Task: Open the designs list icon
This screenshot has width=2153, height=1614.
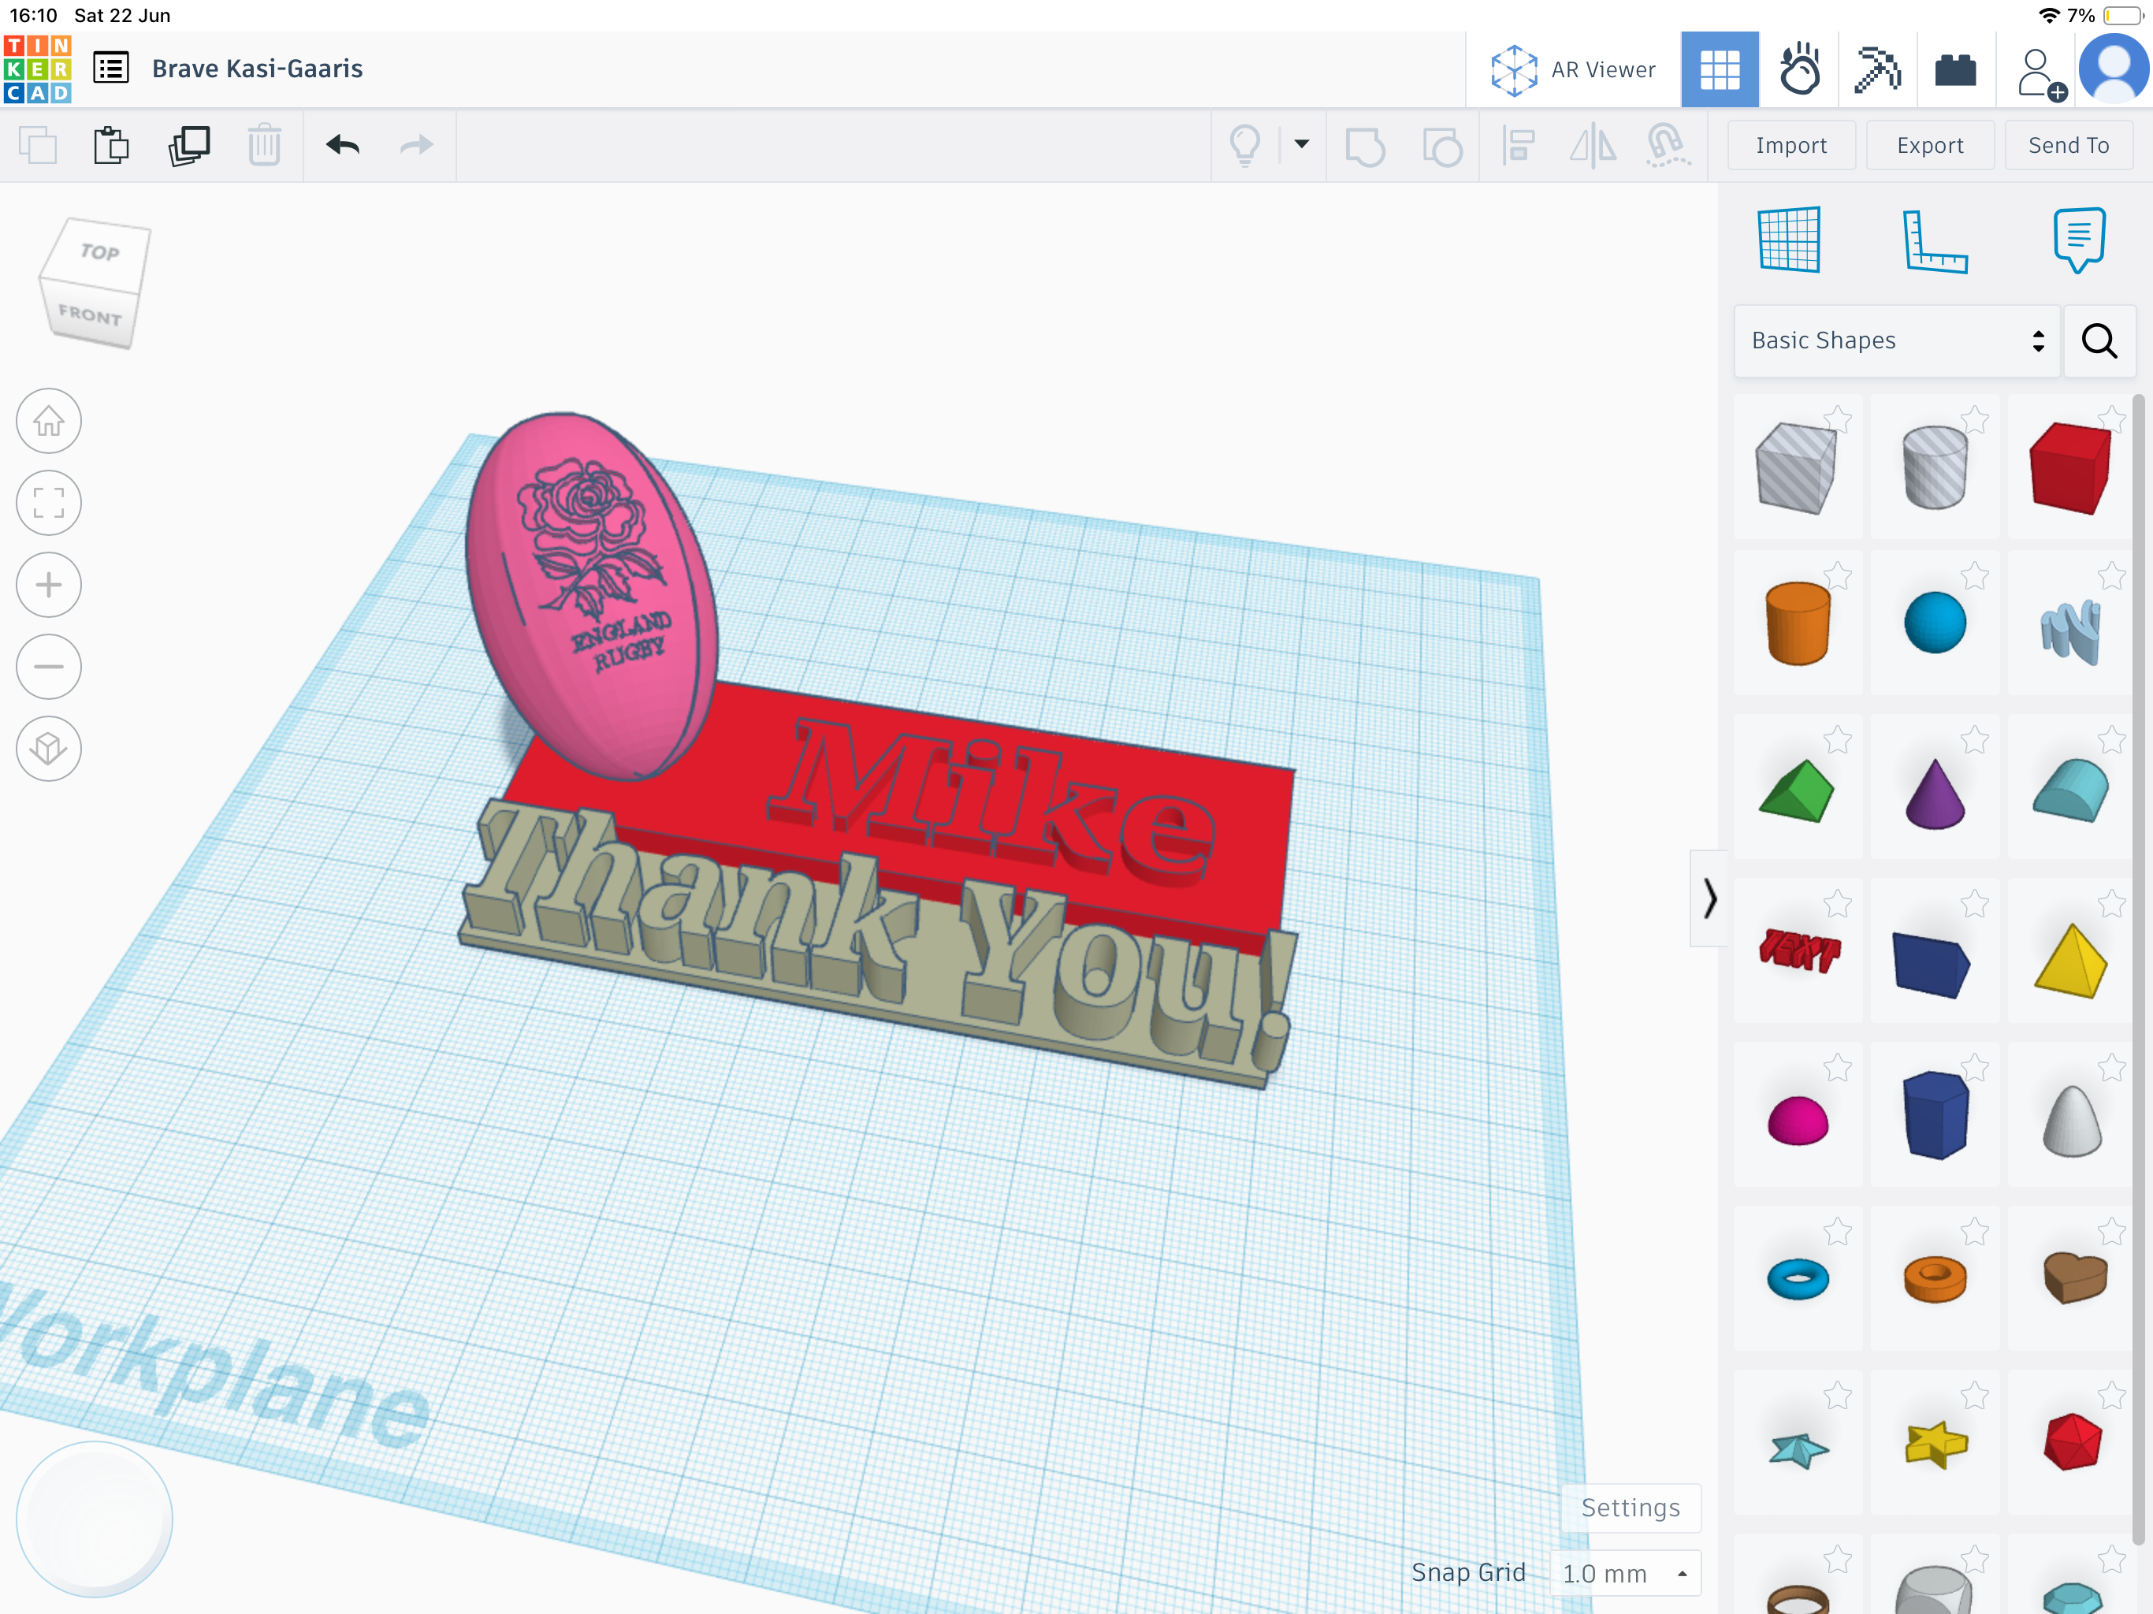Action: 111,68
